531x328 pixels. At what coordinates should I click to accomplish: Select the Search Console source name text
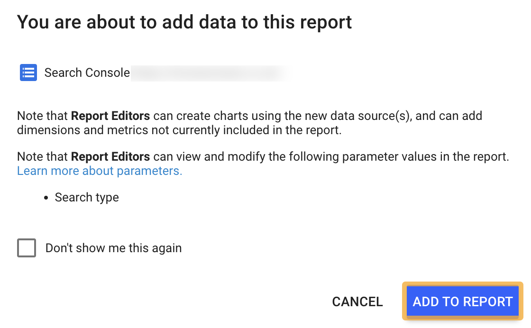click(87, 72)
